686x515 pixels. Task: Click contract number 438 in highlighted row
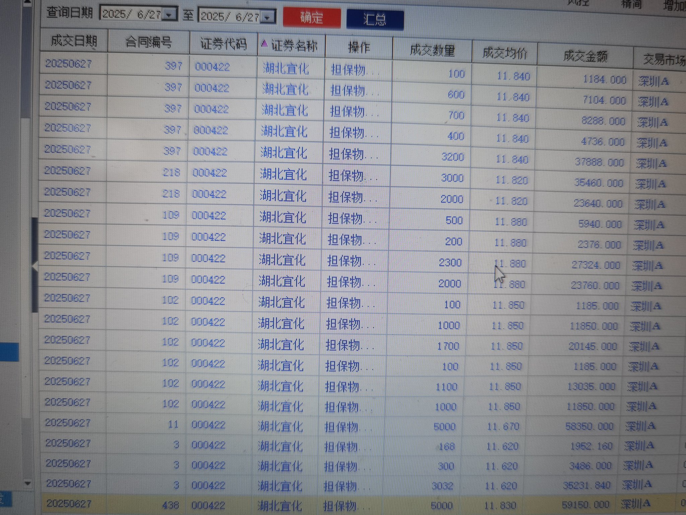(x=170, y=505)
